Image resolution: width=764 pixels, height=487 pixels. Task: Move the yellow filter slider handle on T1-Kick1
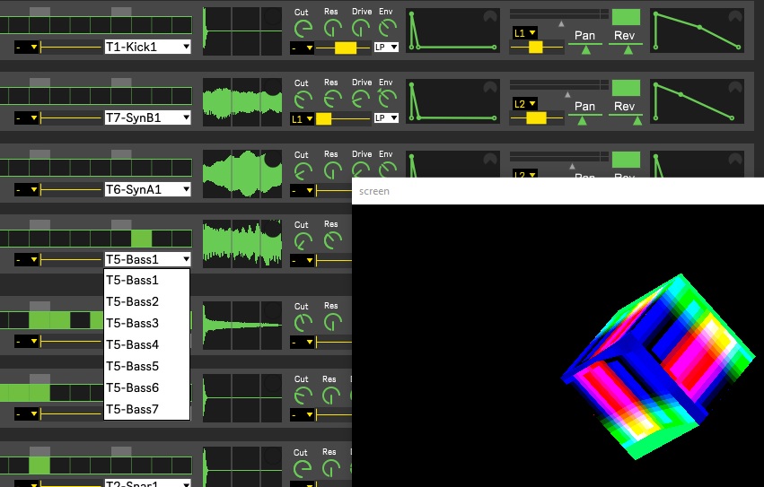(346, 48)
